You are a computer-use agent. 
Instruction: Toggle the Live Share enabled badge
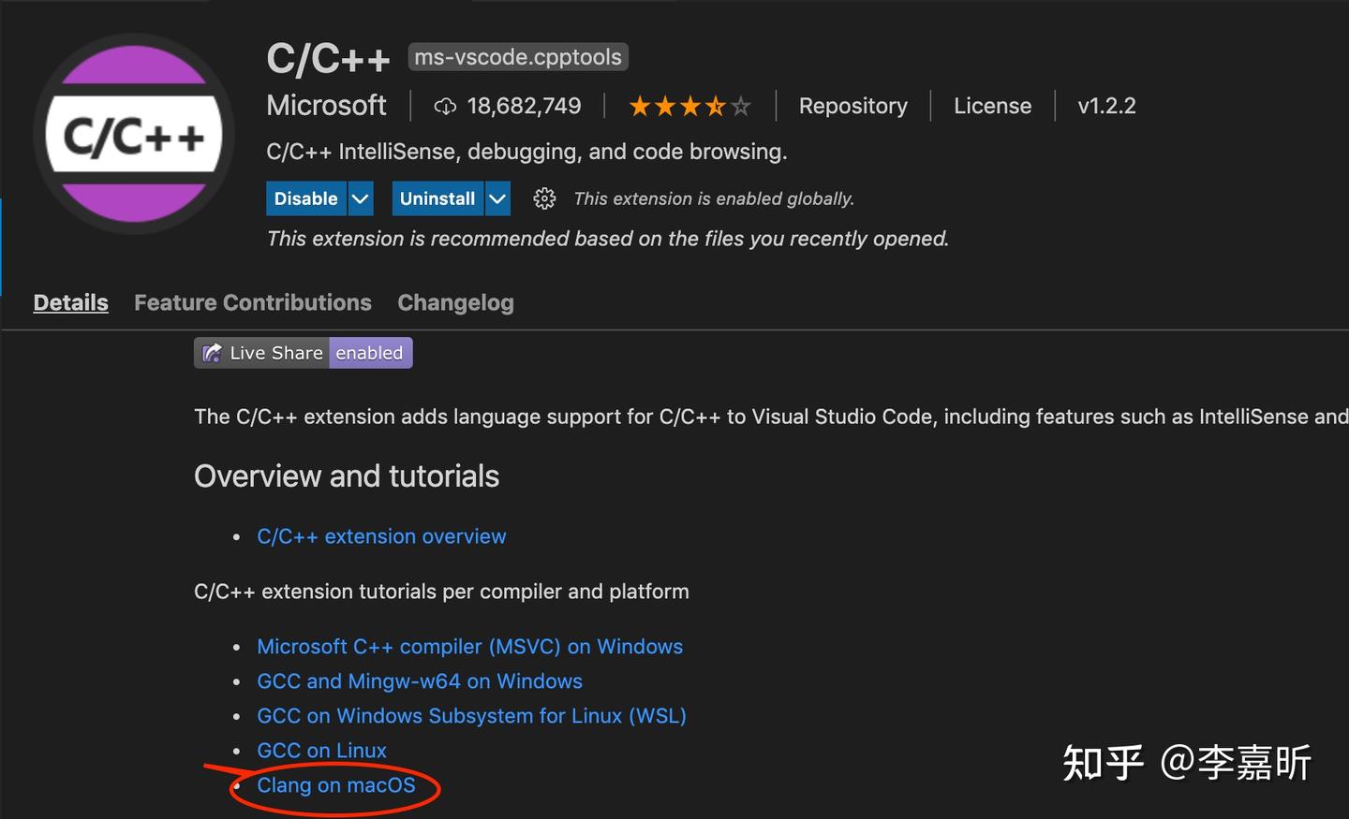click(x=370, y=353)
